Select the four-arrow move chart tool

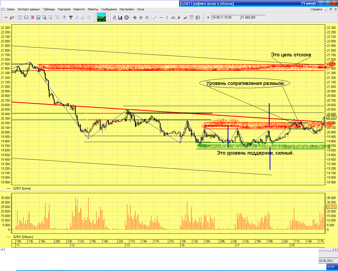[x=135, y=18]
